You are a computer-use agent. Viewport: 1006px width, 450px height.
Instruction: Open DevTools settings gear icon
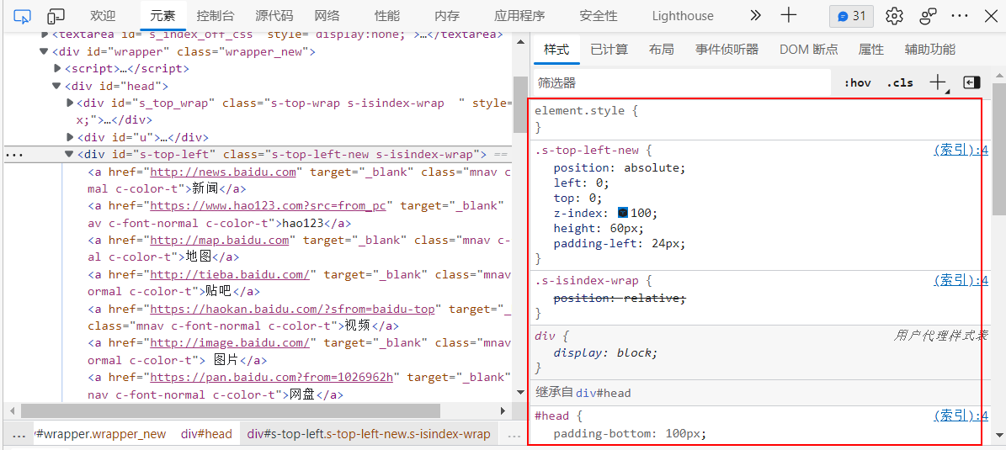pyautogui.click(x=894, y=16)
